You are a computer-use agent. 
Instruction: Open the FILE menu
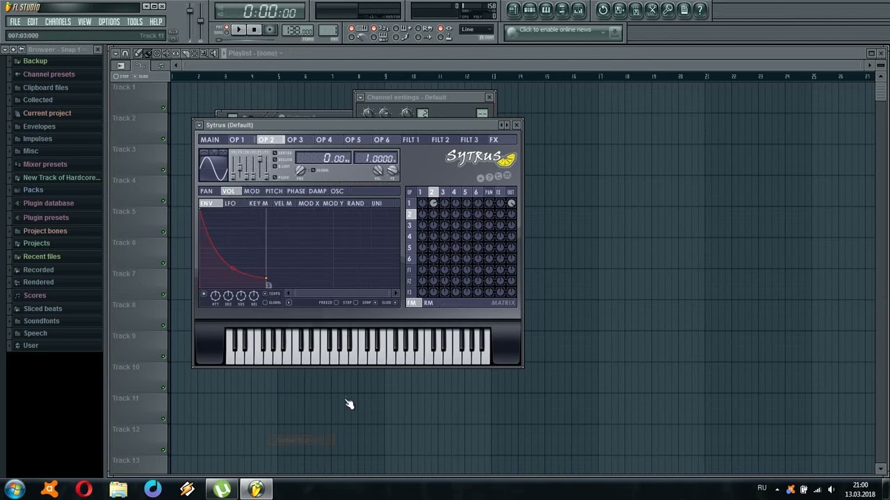pyautogui.click(x=15, y=22)
